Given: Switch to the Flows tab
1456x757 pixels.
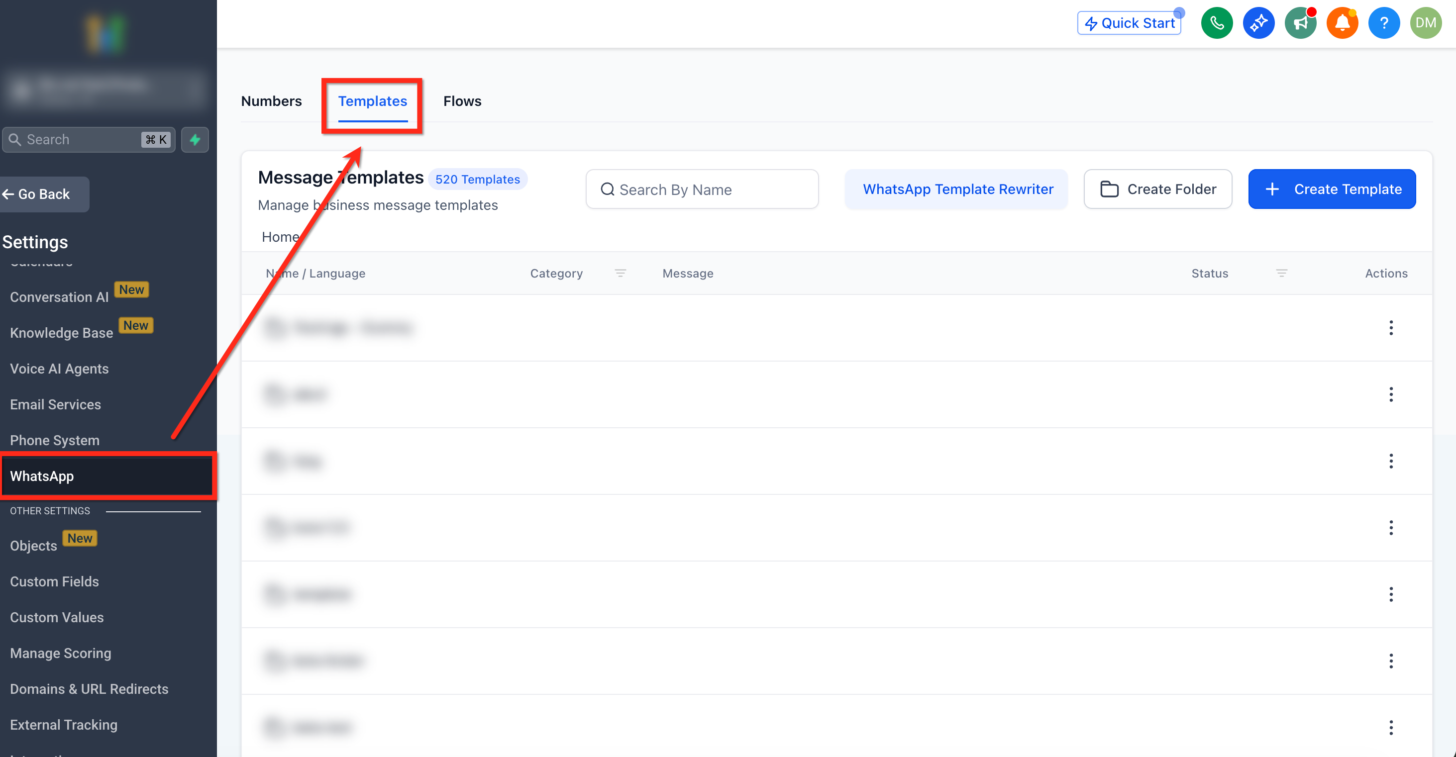Looking at the screenshot, I should click(462, 101).
